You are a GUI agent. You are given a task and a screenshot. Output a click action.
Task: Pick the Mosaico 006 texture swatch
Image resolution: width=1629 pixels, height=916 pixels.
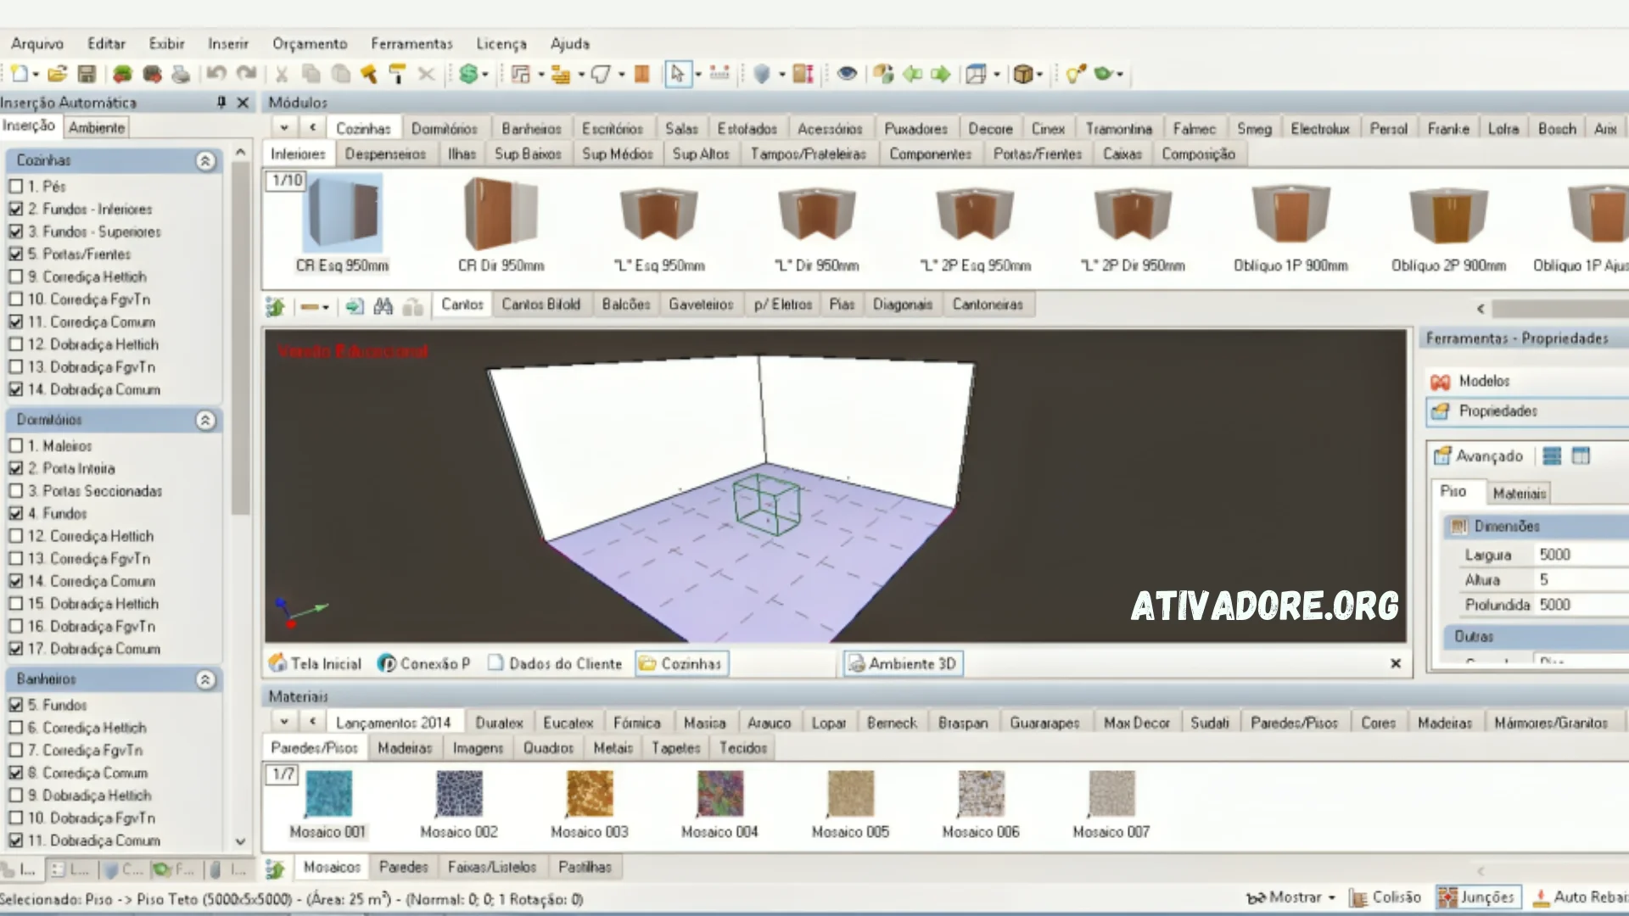pos(981,794)
